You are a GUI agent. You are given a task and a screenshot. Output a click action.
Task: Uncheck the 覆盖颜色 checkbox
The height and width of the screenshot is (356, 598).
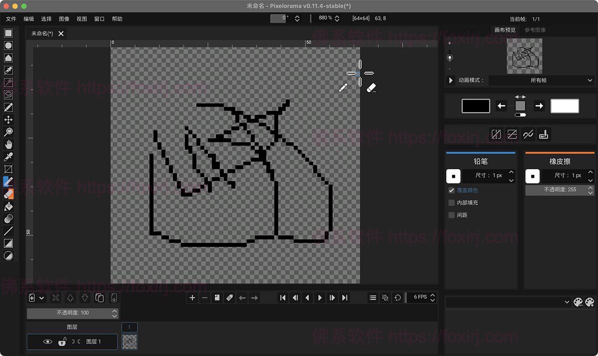[451, 190]
